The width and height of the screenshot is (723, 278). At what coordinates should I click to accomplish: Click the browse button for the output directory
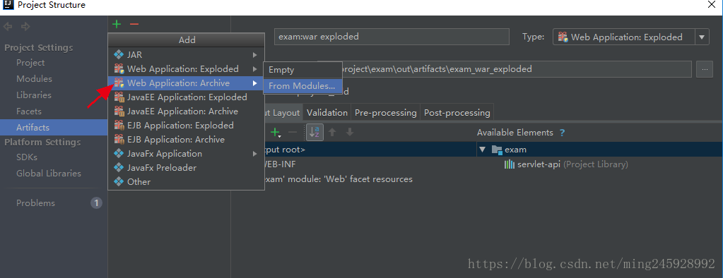[705, 69]
